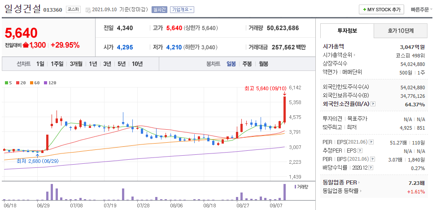Viewport: 436px width, 210px height.
Task: Select the 일봉 daily candle chart
Action: [231, 64]
